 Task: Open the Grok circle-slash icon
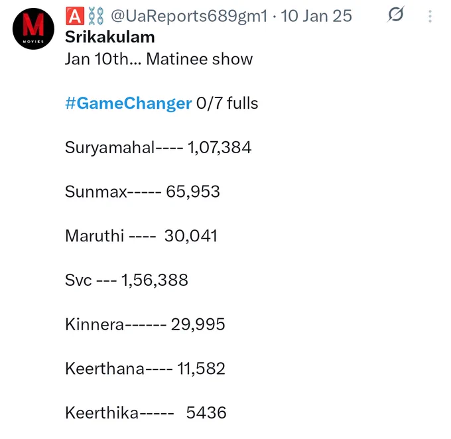point(396,15)
